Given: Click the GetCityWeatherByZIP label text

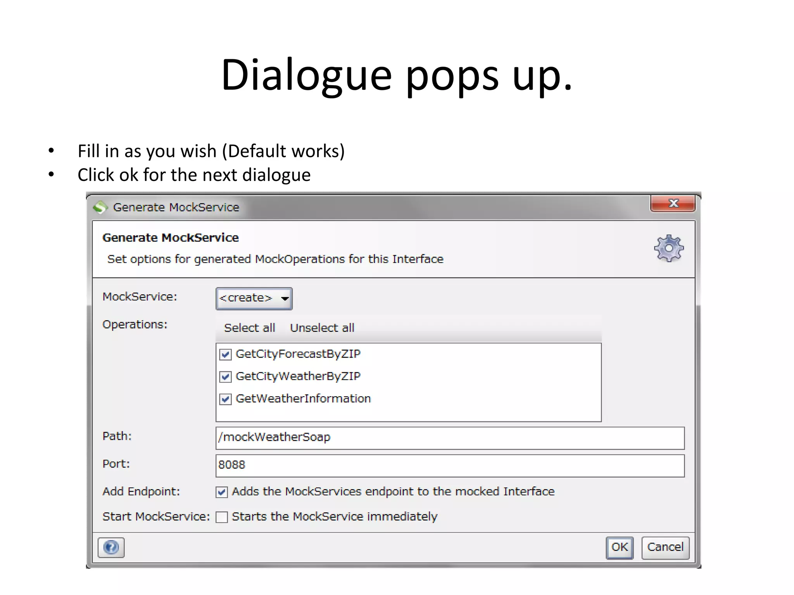Looking at the screenshot, I should coord(298,377).
